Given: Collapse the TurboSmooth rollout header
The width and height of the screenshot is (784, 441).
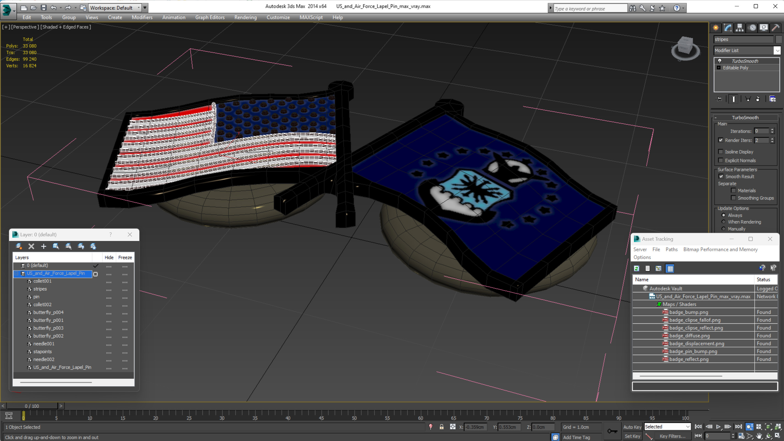Looking at the screenshot, I should [x=745, y=118].
